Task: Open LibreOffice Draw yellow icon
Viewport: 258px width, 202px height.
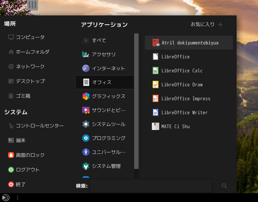Action: pyautogui.click(x=156, y=84)
